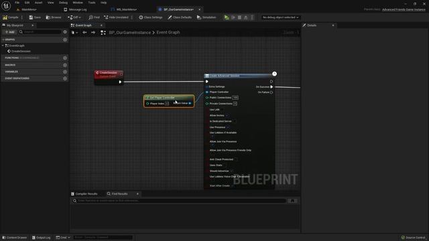
Task: Add event dispatcher via plus icon
Action: (65, 78)
